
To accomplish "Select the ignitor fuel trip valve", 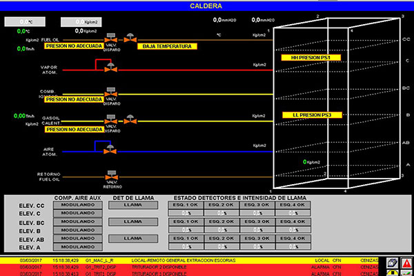I will click(110, 91).
